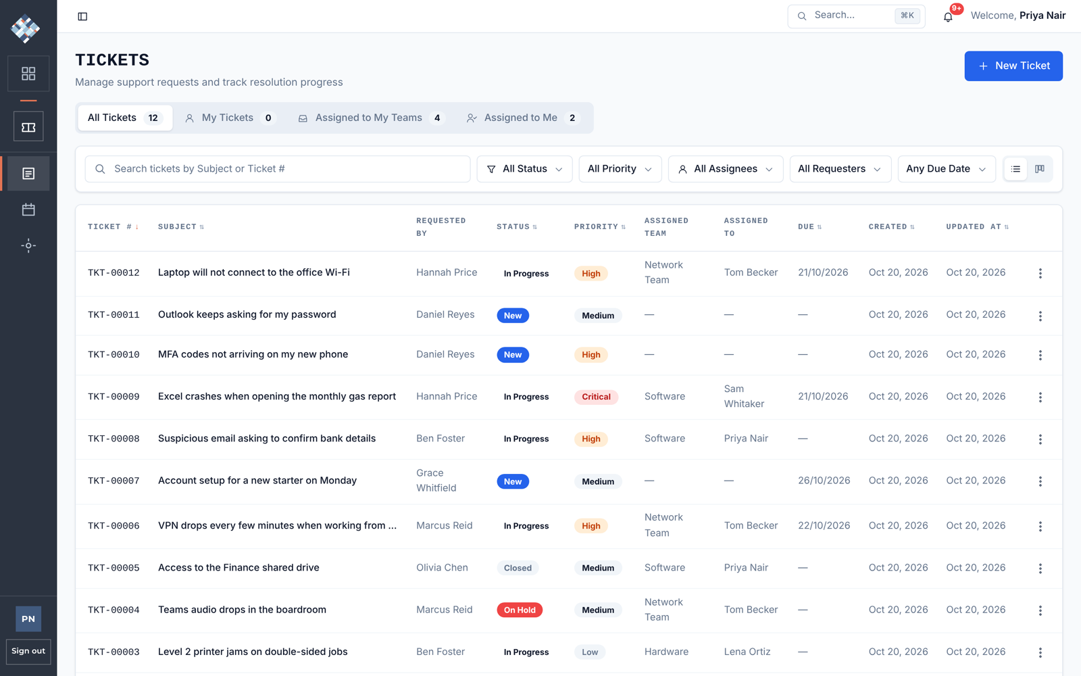Open row actions for TKT-00012
The image size is (1081, 676).
coord(1040,273)
